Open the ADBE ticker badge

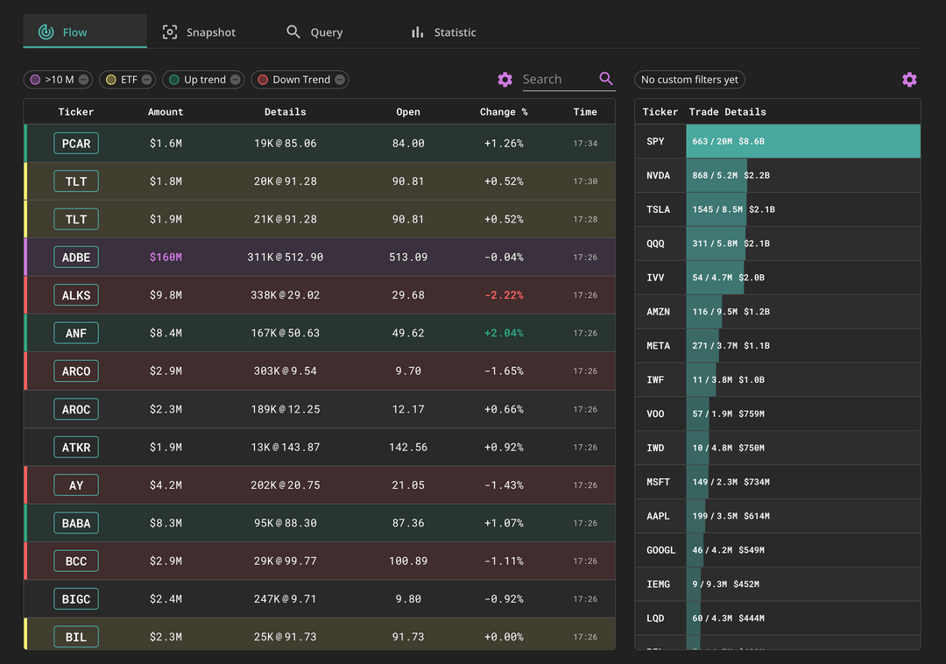click(76, 258)
